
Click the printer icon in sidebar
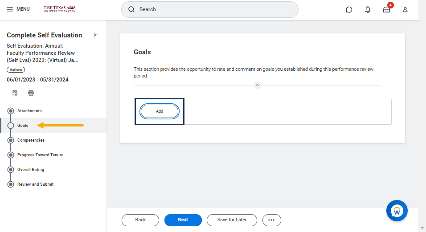[x=31, y=93]
